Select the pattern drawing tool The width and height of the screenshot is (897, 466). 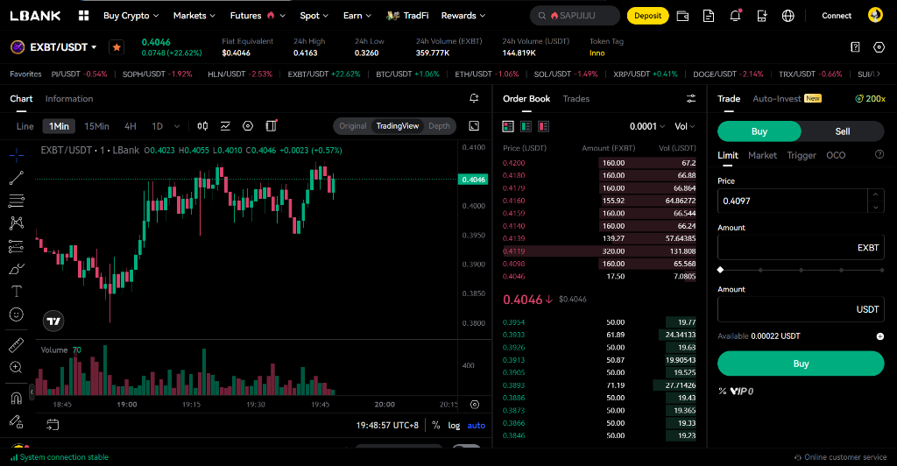point(17,223)
